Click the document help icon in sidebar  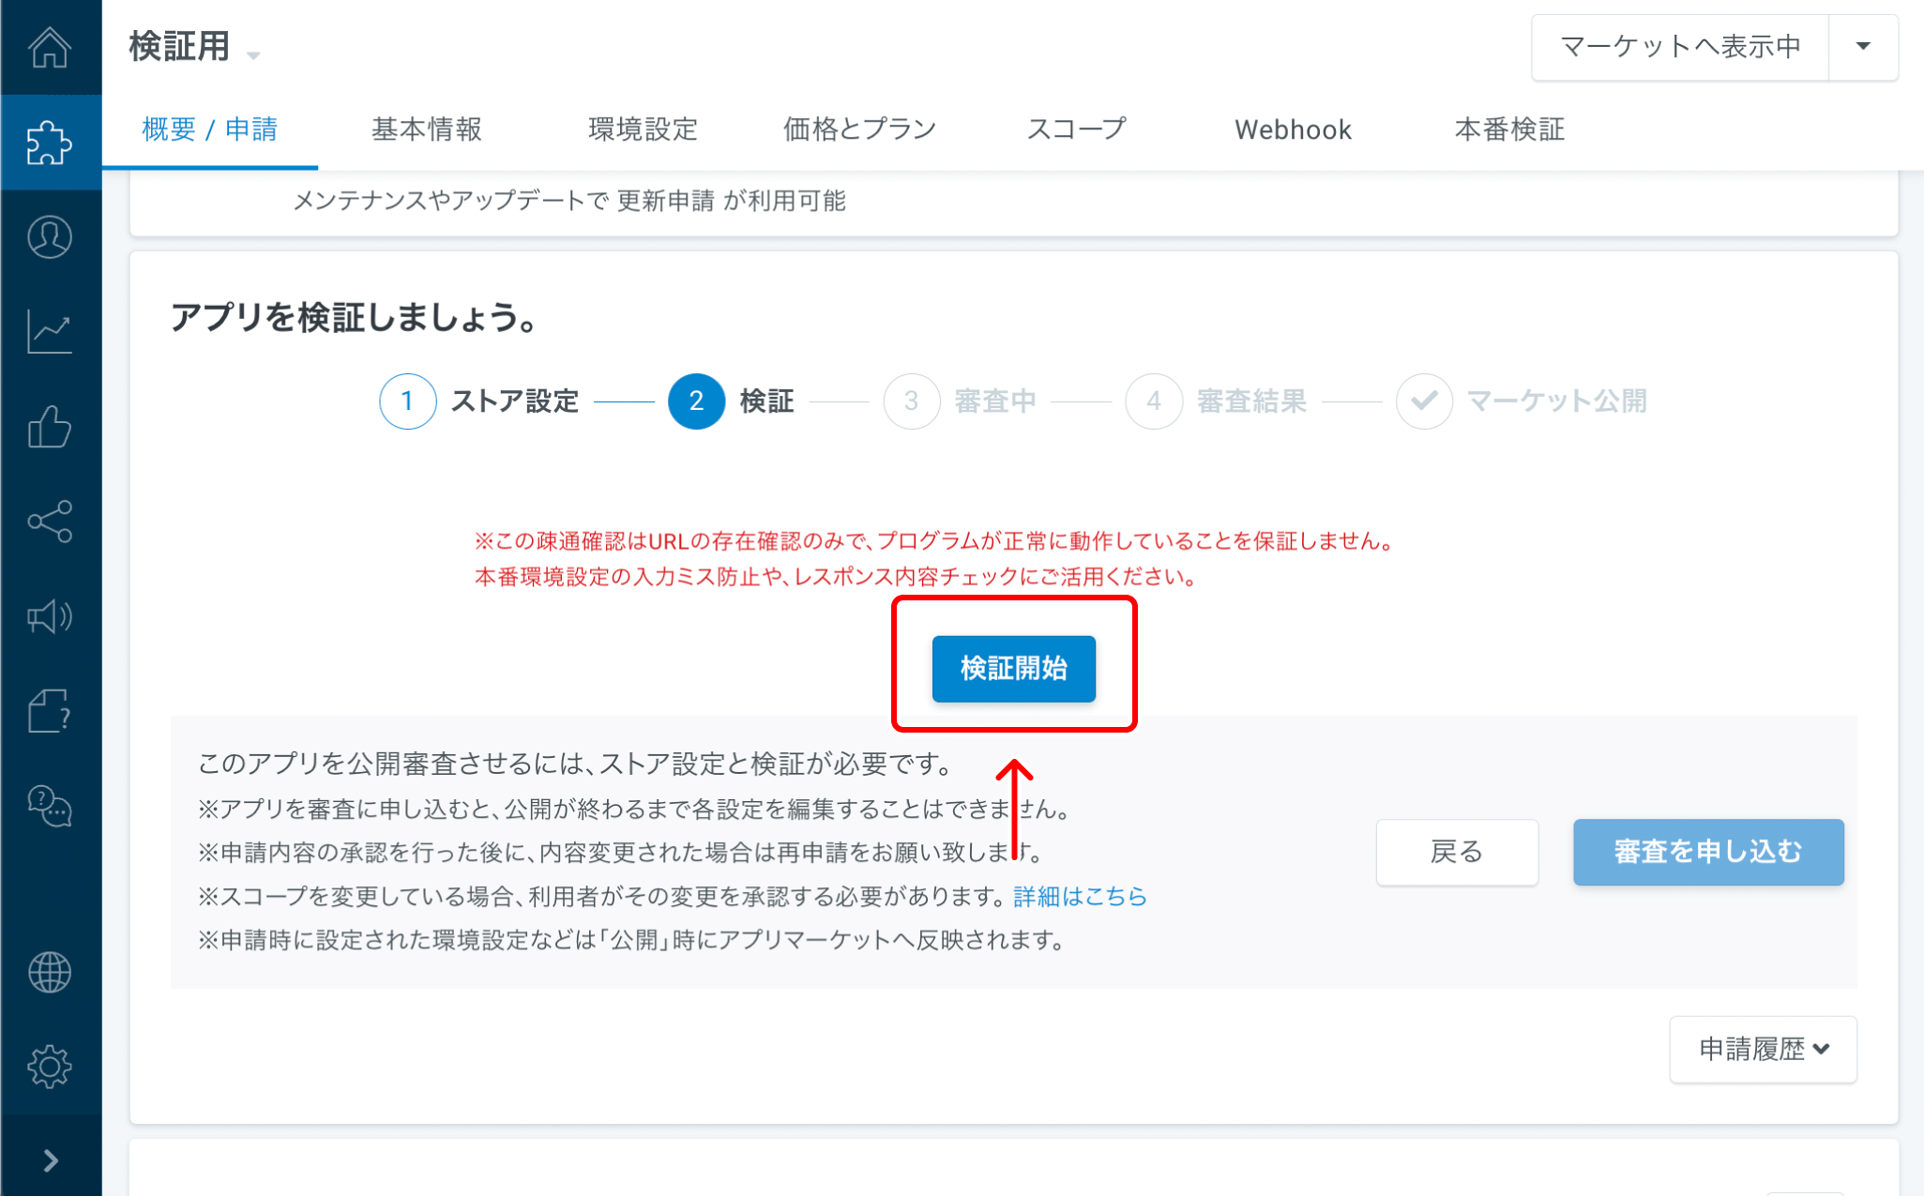point(50,712)
